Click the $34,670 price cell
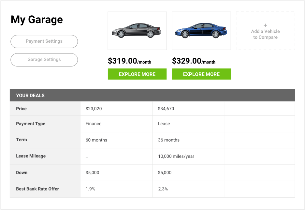This screenshot has height=210, width=305. coord(166,109)
